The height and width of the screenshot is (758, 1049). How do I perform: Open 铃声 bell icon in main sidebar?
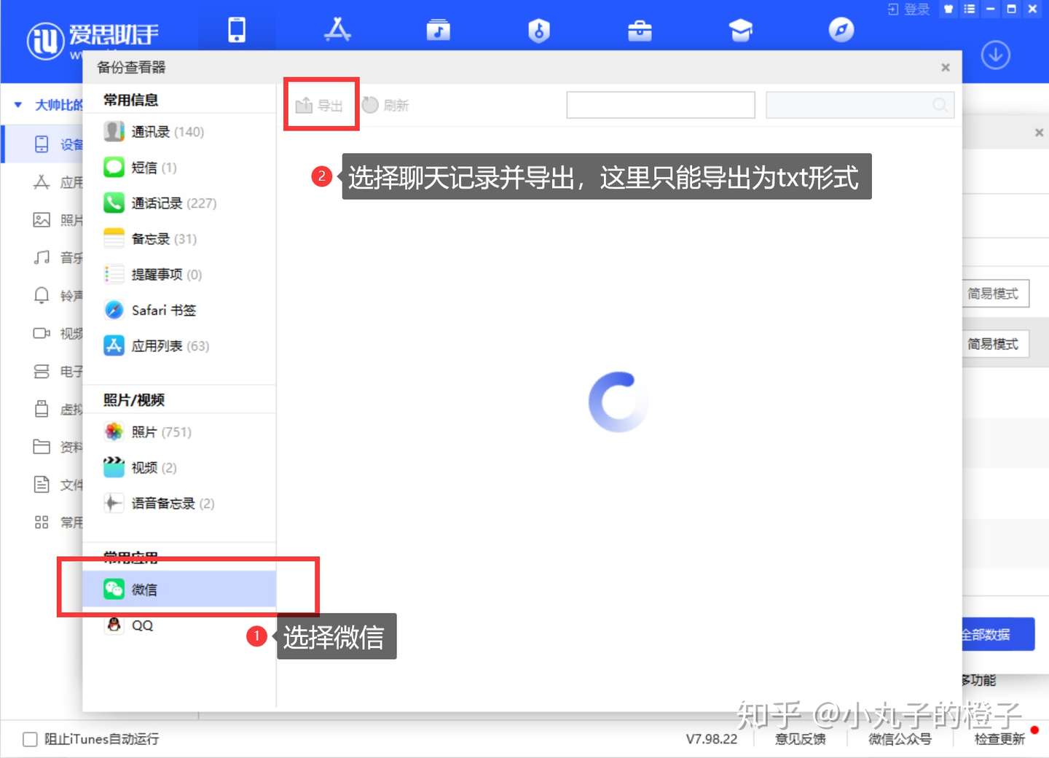pyautogui.click(x=42, y=295)
